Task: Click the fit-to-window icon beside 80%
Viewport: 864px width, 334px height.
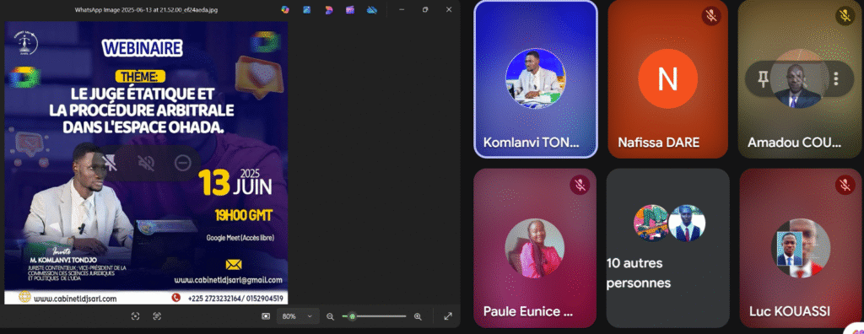Action: 266,316
